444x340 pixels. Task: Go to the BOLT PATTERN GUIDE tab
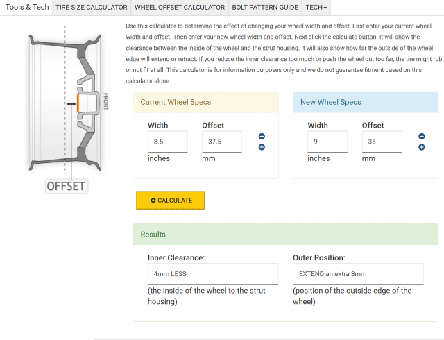pyautogui.click(x=266, y=8)
